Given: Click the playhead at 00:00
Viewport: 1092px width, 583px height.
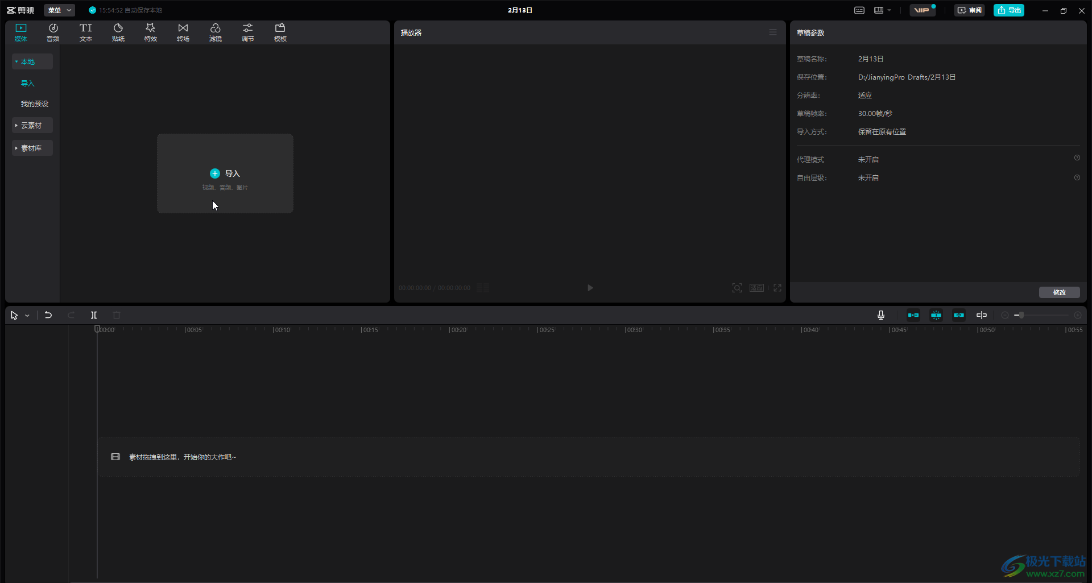Looking at the screenshot, I should tap(97, 329).
